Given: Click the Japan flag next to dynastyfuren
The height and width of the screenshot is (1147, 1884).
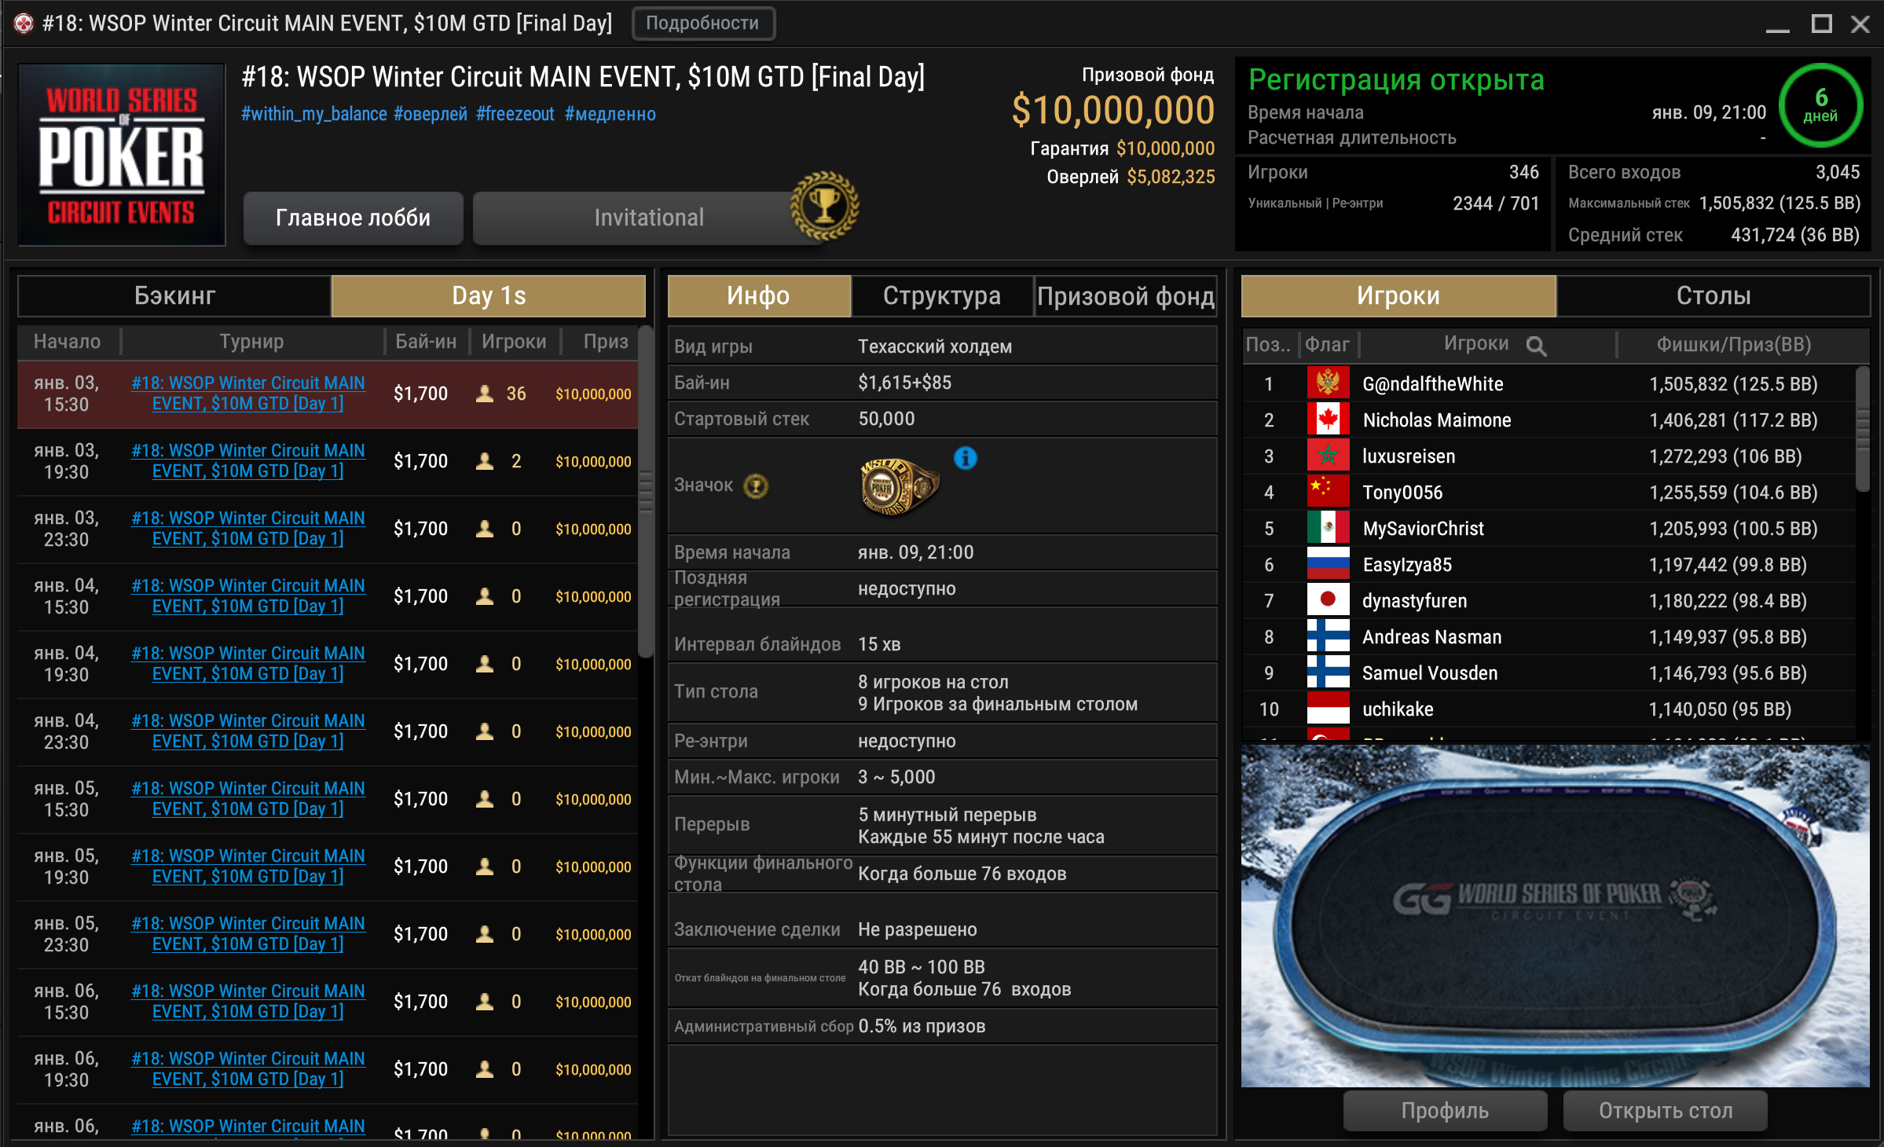Looking at the screenshot, I should tap(1328, 600).
